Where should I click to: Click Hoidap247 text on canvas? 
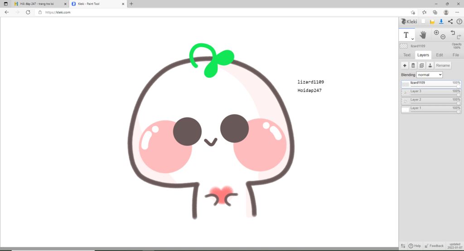click(309, 91)
